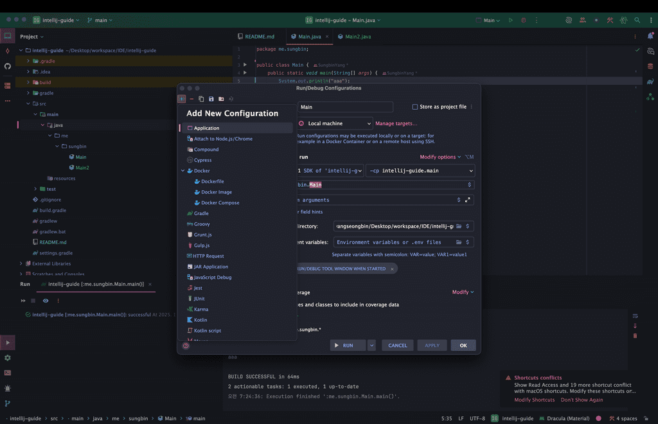
Task: Click the help question mark icon in dialog
Action: click(186, 346)
